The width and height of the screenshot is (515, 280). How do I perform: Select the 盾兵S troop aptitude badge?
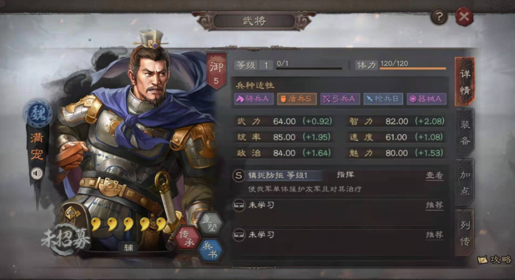(x=297, y=99)
